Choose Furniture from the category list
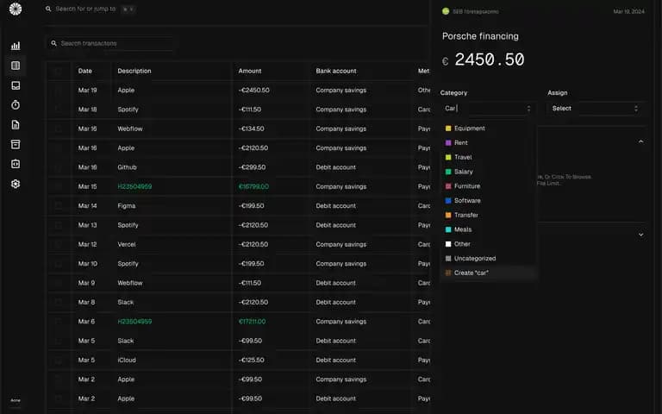This screenshot has height=414, width=662. [x=489, y=186]
